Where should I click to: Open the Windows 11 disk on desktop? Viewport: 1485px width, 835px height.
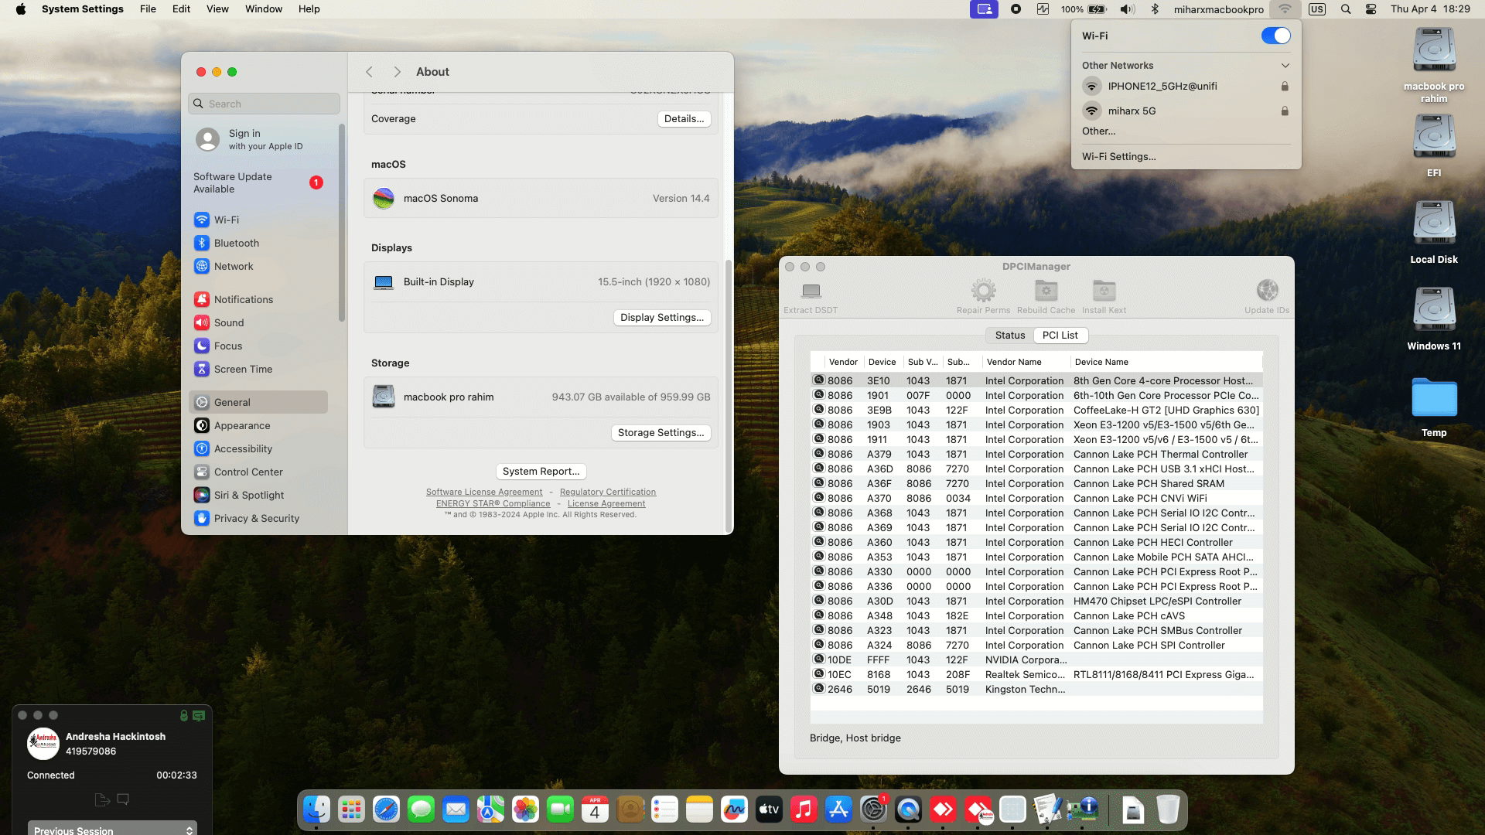(1434, 310)
